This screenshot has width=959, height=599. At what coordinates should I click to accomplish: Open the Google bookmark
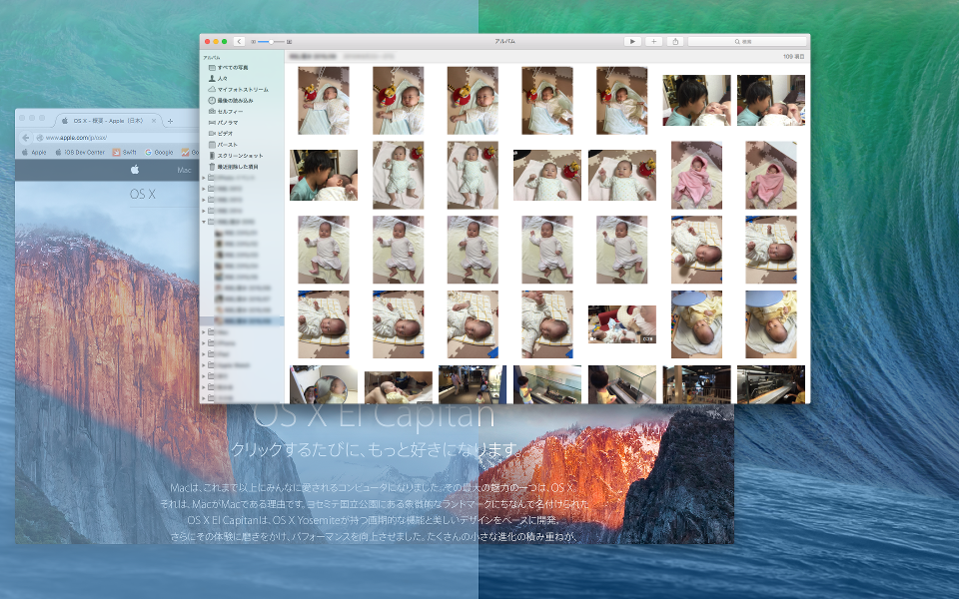point(159,152)
